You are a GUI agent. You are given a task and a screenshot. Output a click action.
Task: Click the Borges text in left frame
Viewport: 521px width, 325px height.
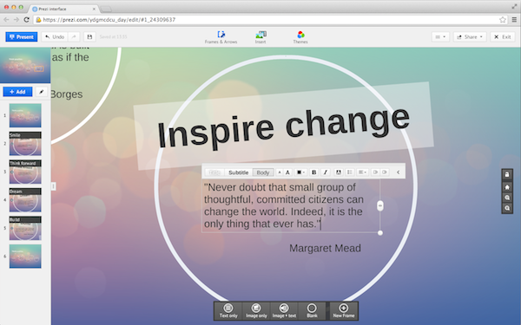pos(67,94)
